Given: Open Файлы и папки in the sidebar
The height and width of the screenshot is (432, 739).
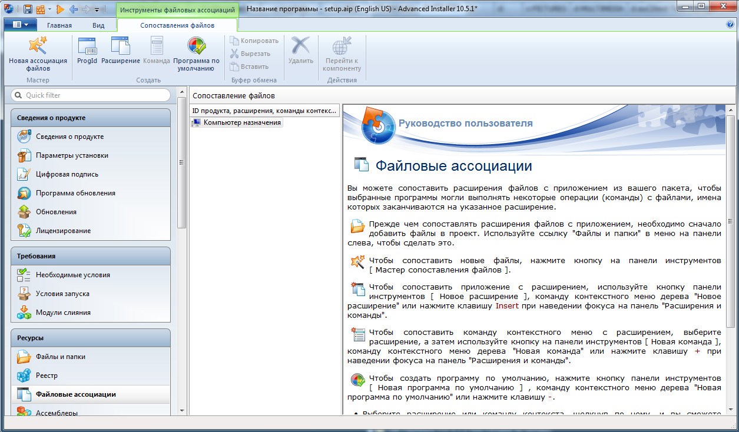Looking at the screenshot, I should tap(60, 357).
